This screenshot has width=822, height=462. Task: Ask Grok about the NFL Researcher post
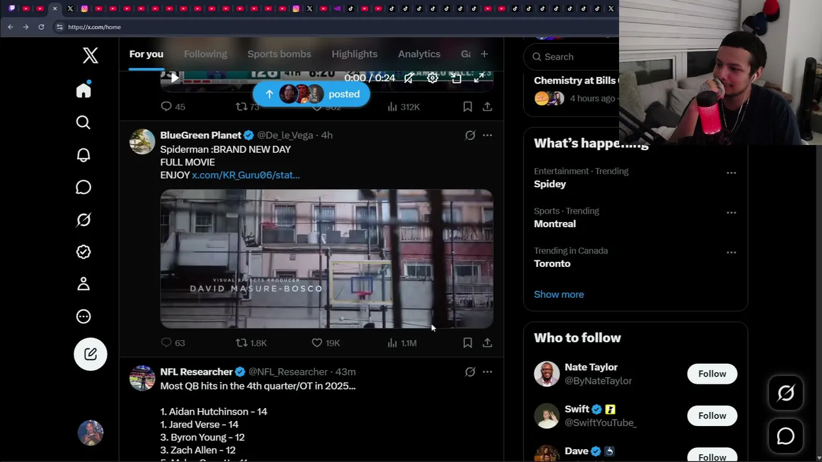pyautogui.click(x=470, y=372)
